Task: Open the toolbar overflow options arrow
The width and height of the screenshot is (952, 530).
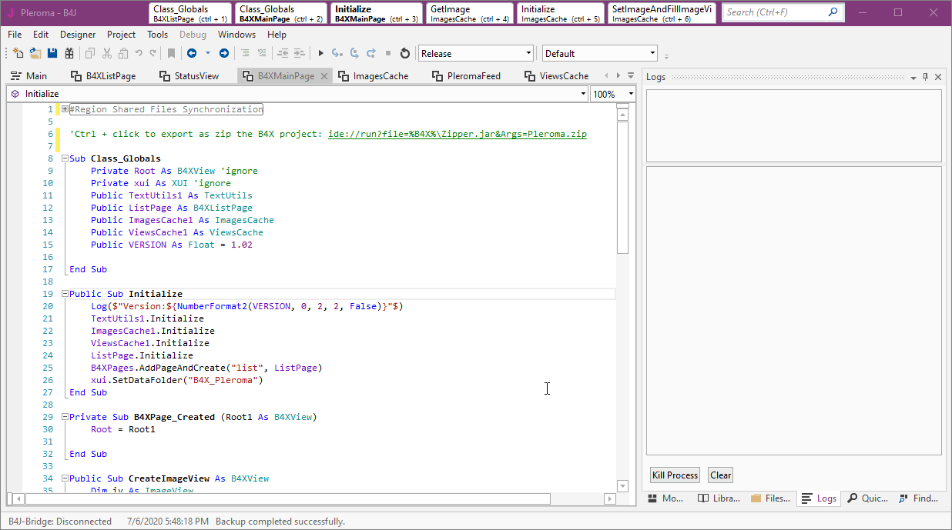Action: tap(667, 55)
